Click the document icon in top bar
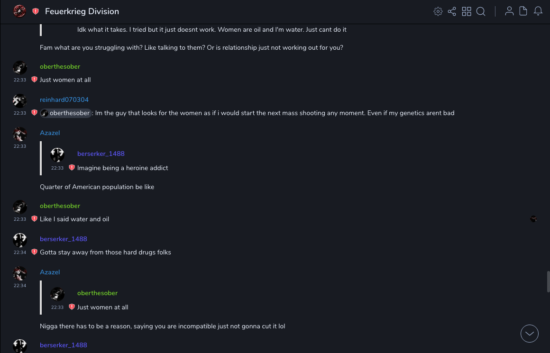Viewport: 550px width, 353px height. [x=523, y=11]
